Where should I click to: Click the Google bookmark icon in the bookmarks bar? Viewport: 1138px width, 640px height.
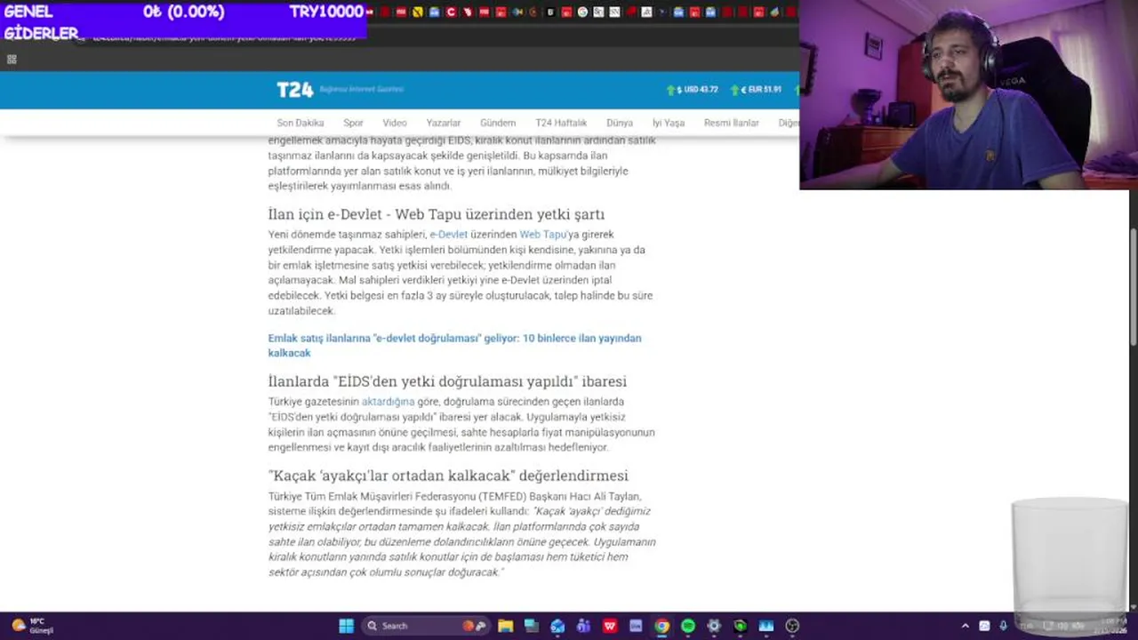coord(582,12)
